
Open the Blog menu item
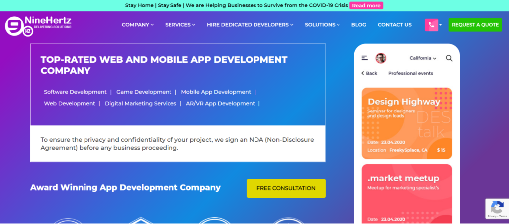(358, 25)
